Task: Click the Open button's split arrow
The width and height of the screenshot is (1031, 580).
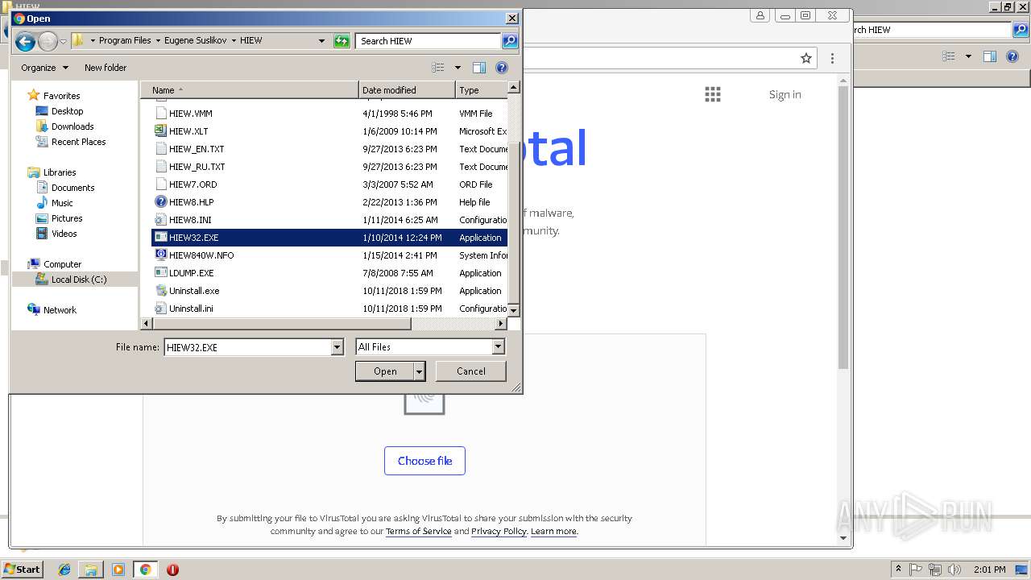Action: coord(419,371)
